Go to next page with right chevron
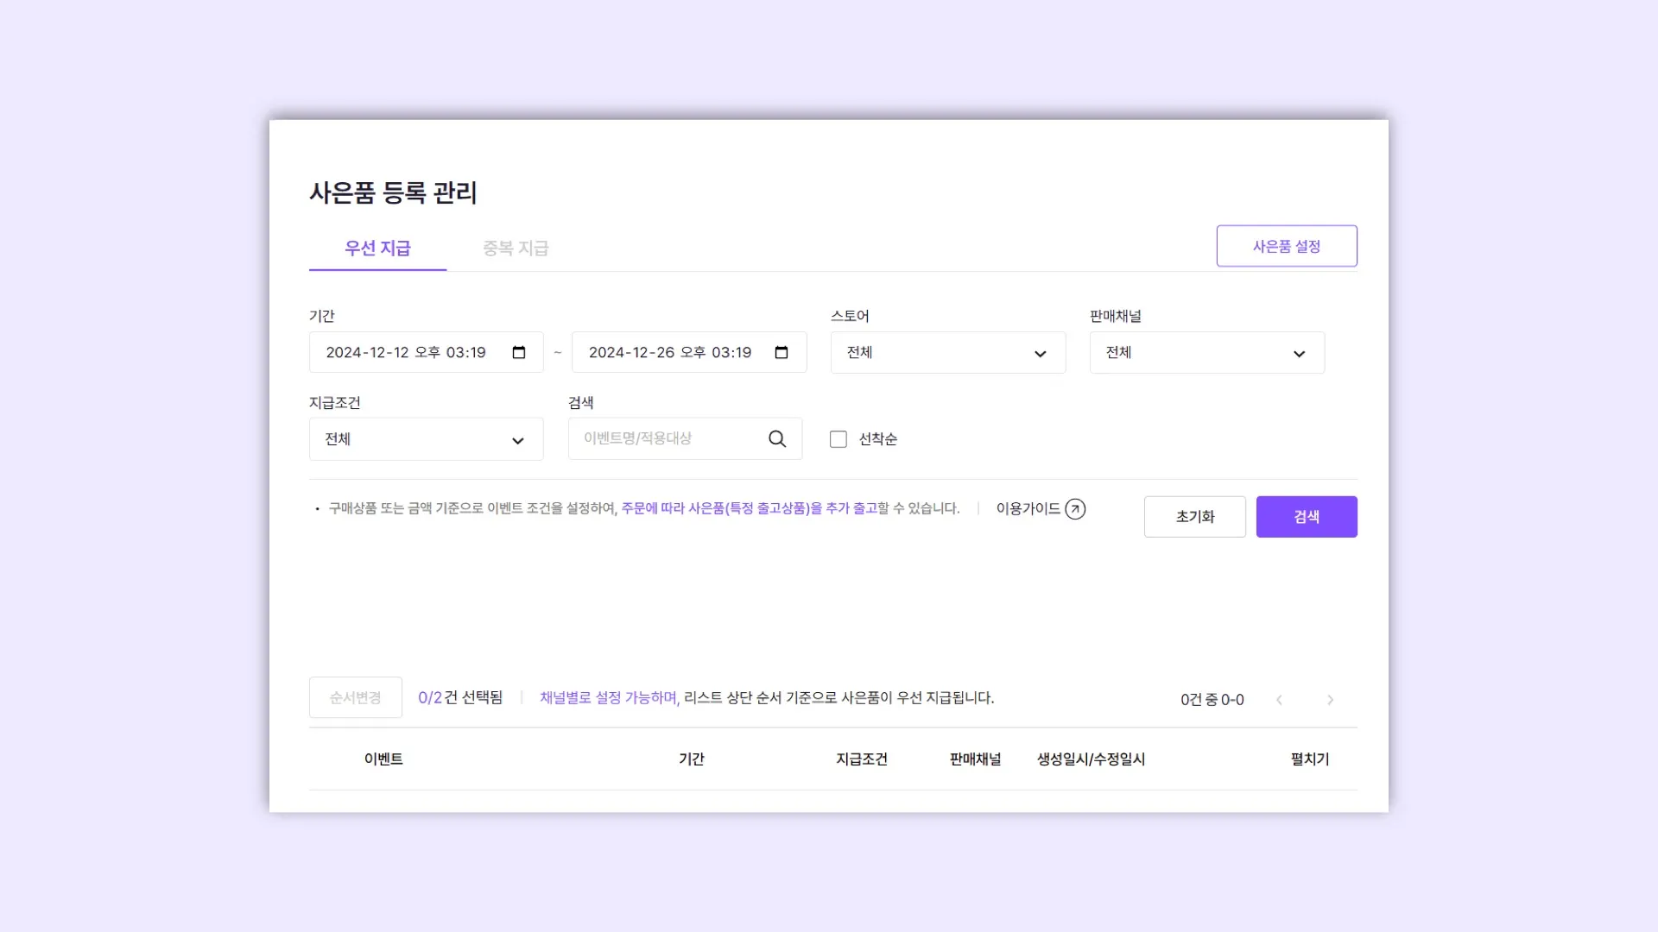This screenshot has width=1658, height=932. pyautogui.click(x=1330, y=700)
